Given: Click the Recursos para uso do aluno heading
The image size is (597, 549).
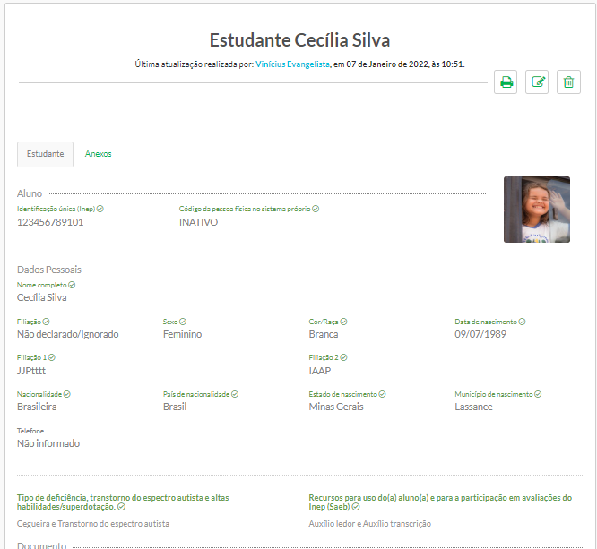Looking at the screenshot, I should 439,502.
